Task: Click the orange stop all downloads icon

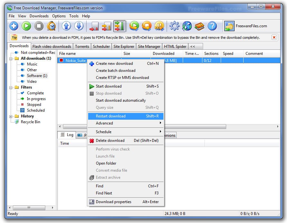Action: click(147, 26)
